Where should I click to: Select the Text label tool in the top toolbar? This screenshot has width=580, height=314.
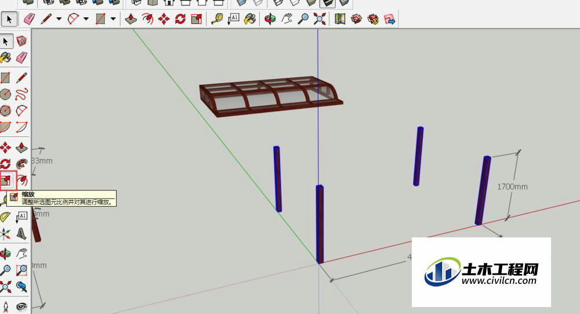point(233,19)
